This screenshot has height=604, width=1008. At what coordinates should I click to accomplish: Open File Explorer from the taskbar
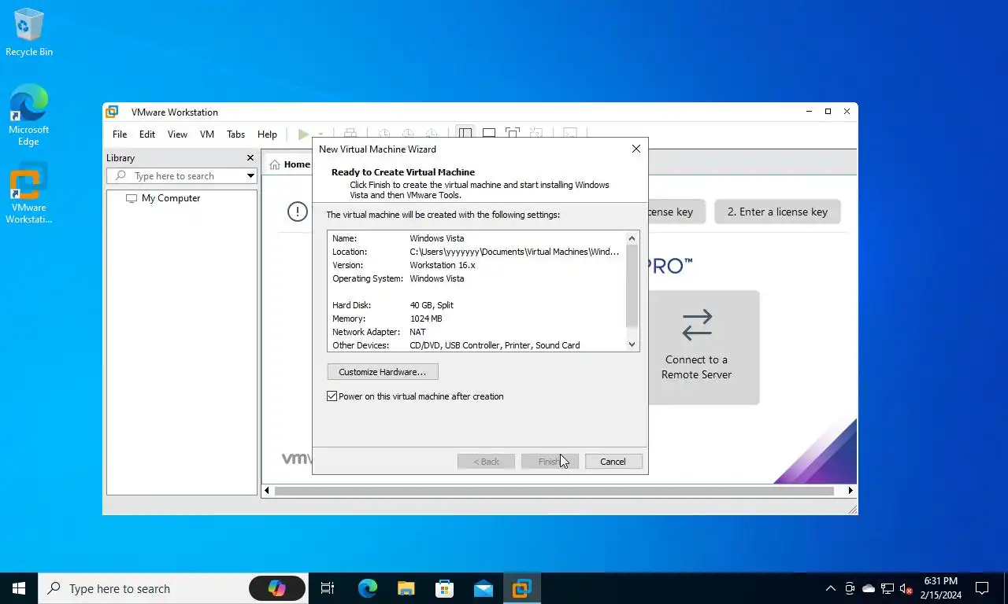[x=406, y=588]
